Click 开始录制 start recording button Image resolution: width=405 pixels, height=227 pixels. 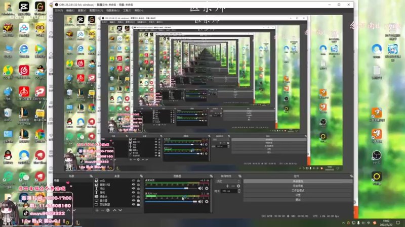click(x=298, y=186)
